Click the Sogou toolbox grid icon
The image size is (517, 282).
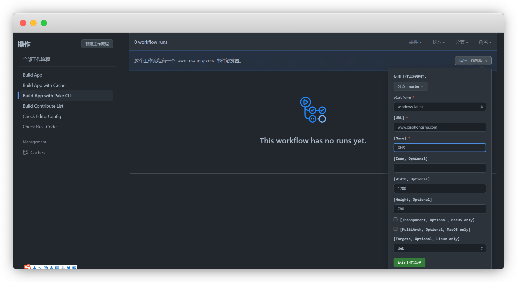(x=74, y=268)
